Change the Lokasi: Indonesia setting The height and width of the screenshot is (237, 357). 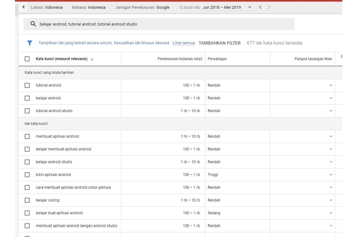point(47,7)
